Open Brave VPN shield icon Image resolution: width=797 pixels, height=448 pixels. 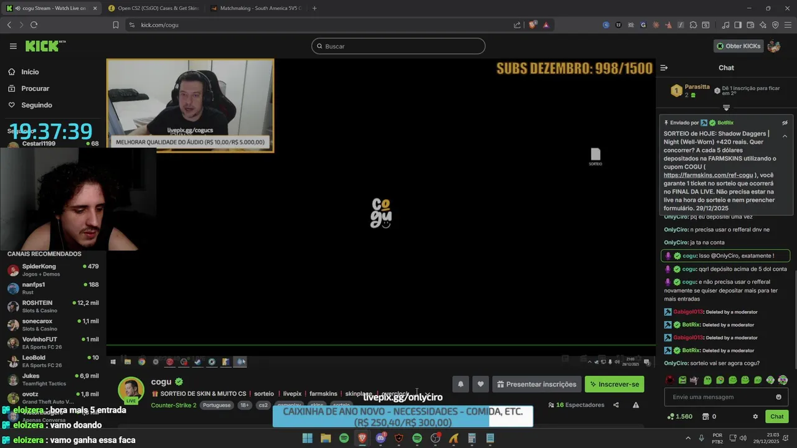coord(775,25)
